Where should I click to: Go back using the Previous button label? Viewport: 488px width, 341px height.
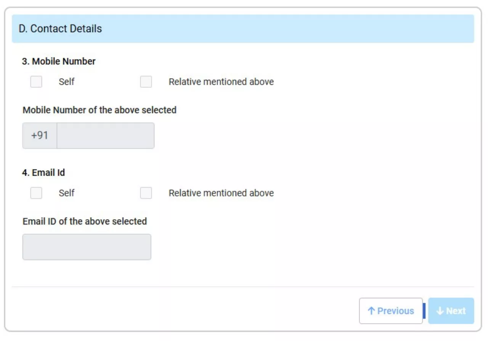(395, 311)
